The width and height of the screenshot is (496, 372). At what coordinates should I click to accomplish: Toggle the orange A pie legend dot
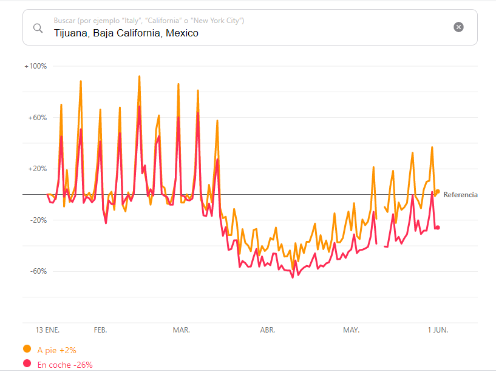click(x=27, y=349)
